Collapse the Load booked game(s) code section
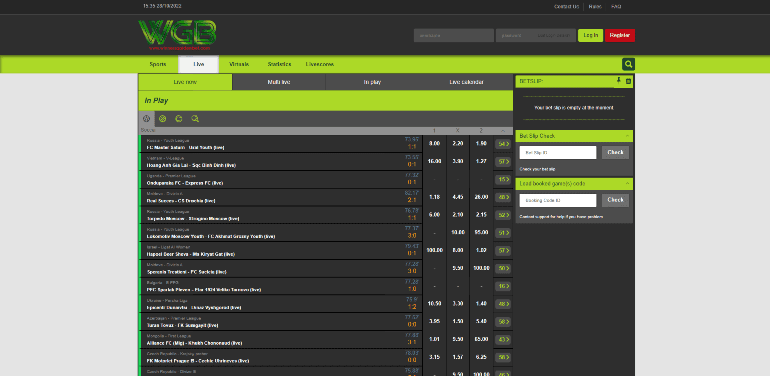Screen dimensions: 770x376 pos(627,184)
